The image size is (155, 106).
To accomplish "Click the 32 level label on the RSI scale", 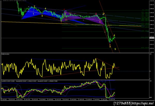I will point(150,71).
